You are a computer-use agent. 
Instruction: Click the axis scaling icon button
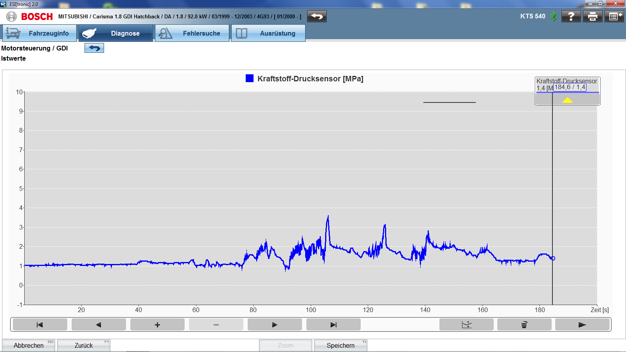(x=466, y=325)
